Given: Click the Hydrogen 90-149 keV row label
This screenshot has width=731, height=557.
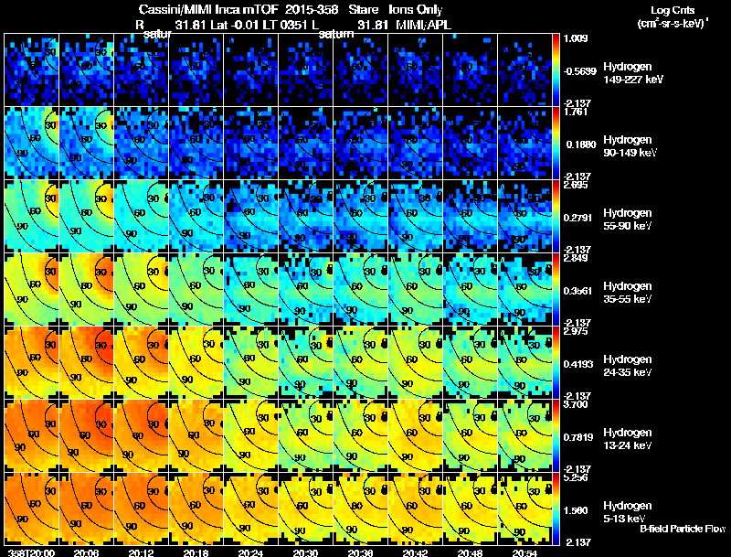Looking at the screenshot, I should point(630,146).
